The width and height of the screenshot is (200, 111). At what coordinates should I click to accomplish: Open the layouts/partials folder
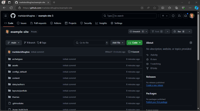(x=19, y=91)
